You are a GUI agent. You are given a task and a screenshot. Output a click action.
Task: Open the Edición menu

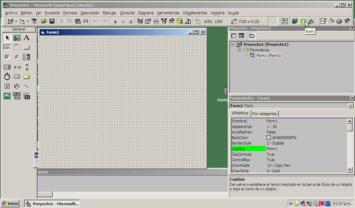pos(26,13)
